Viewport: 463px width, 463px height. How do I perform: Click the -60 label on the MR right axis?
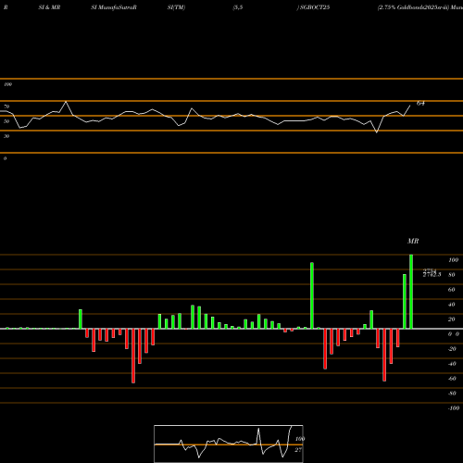(x=452, y=379)
